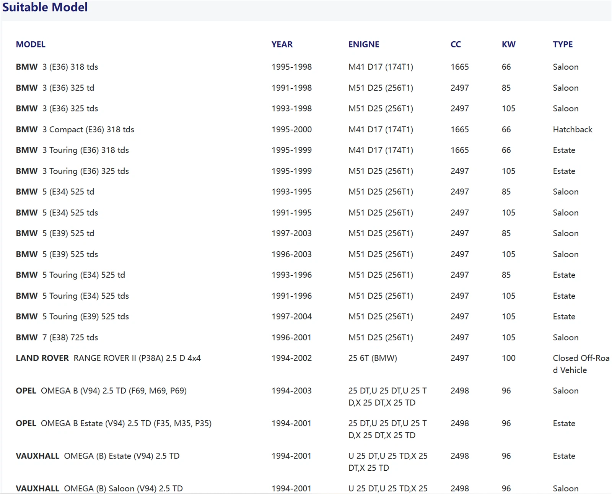This screenshot has width=612, height=494.
Task: Click VAUXHALL OMEGA (B) Saloon (V94) 2.5 TD
Action: tap(99, 489)
